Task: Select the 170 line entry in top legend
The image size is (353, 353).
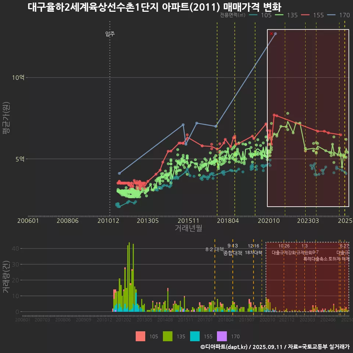Action: [339, 15]
